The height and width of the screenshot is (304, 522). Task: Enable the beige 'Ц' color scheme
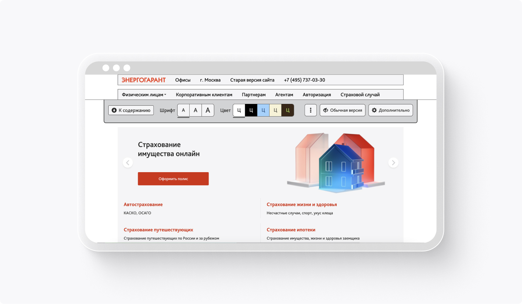[x=275, y=110]
